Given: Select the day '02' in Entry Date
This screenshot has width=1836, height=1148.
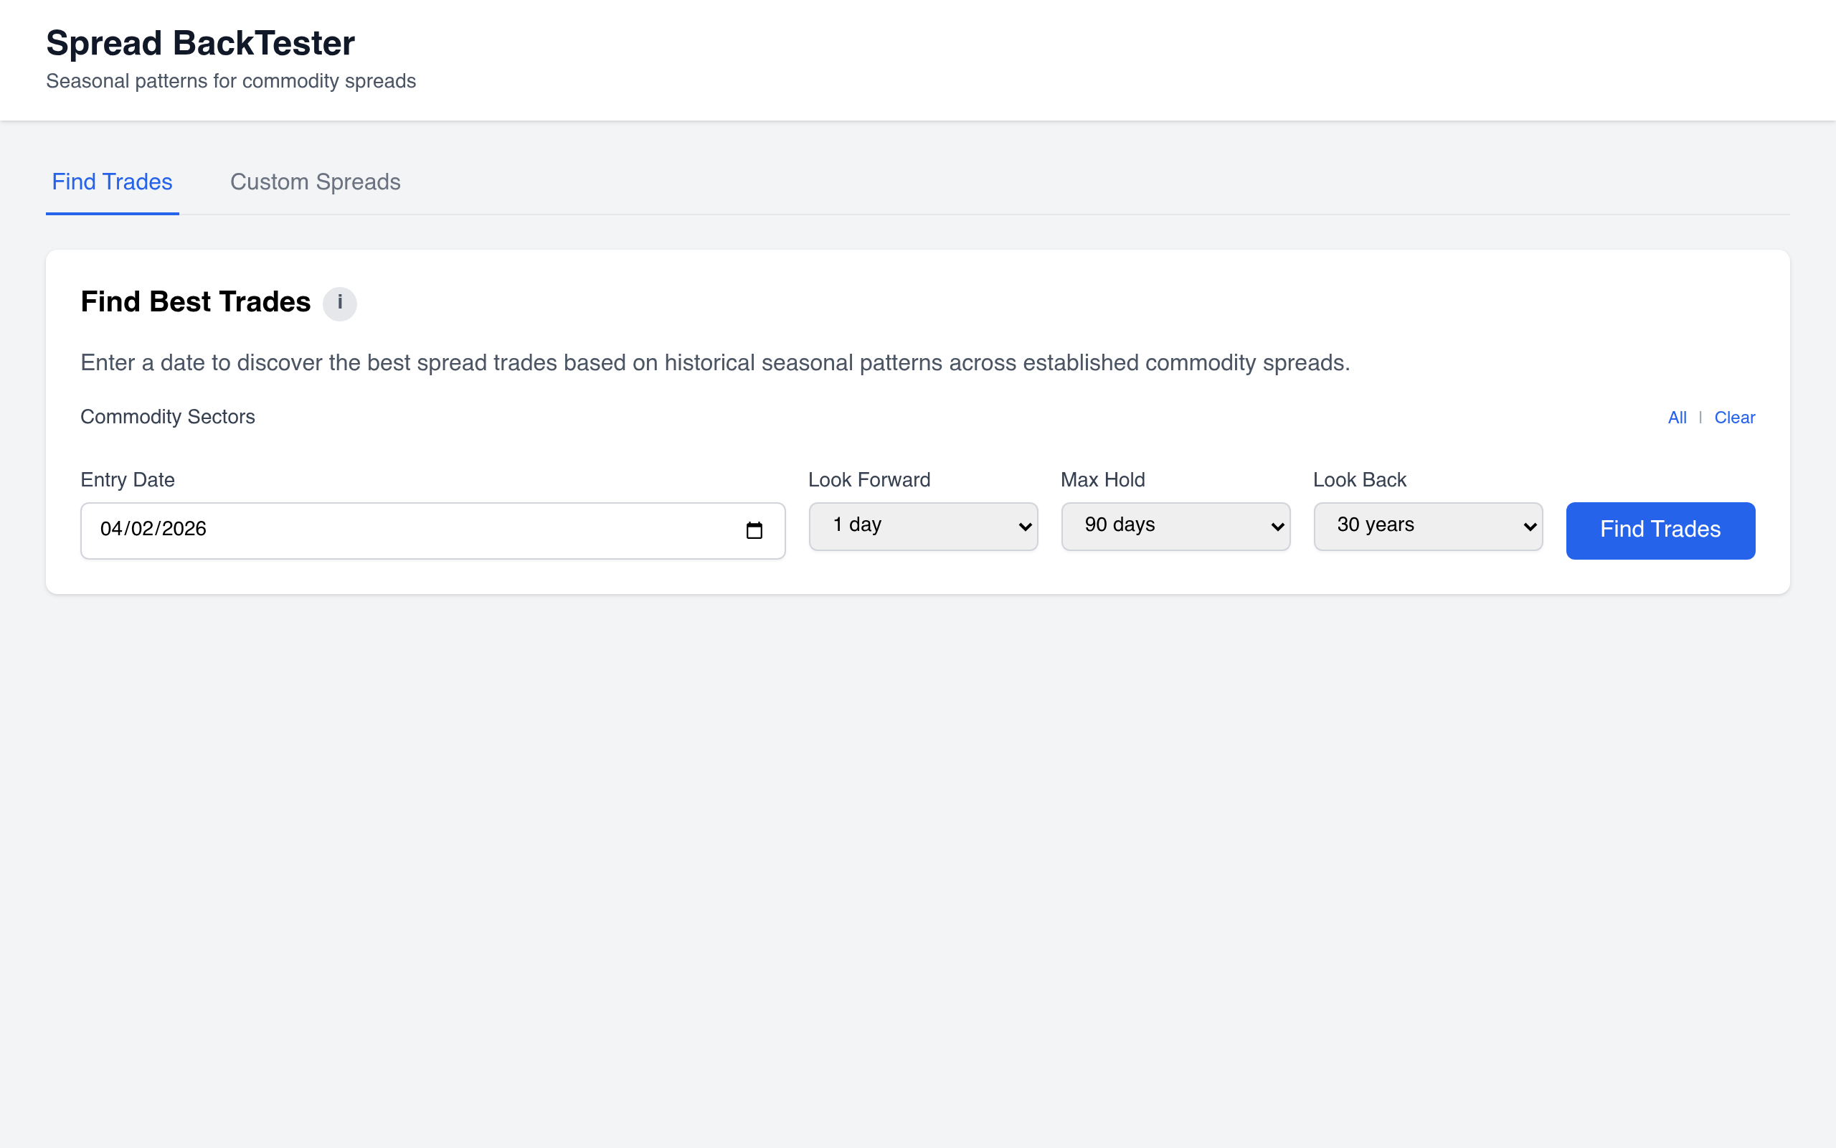Looking at the screenshot, I should (142, 529).
